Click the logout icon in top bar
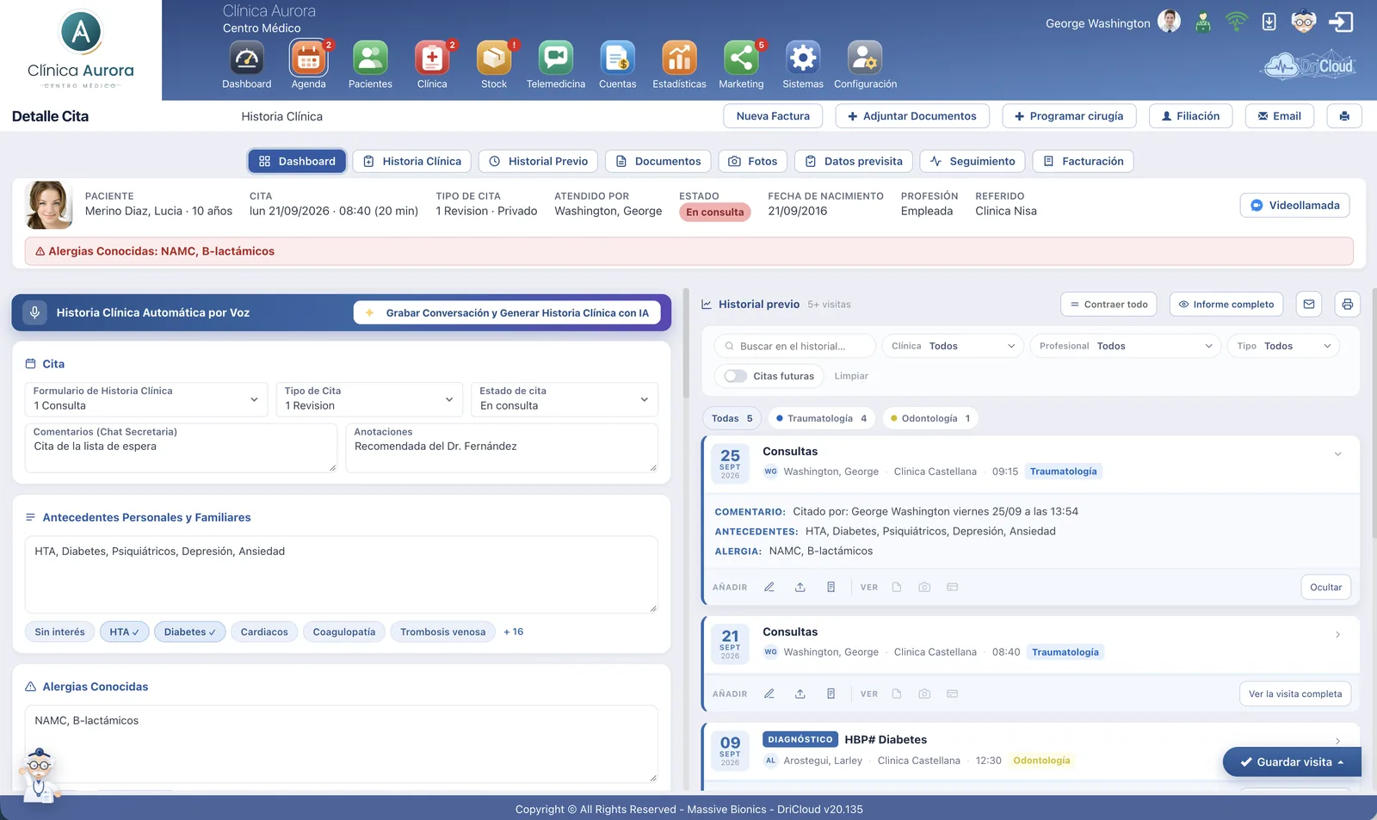1377x820 pixels. 1341,22
